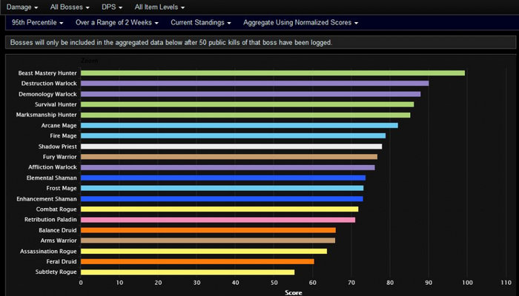Open the DPS role dropdown
Image resolution: width=519 pixels, height=296 pixels.
coord(112,7)
